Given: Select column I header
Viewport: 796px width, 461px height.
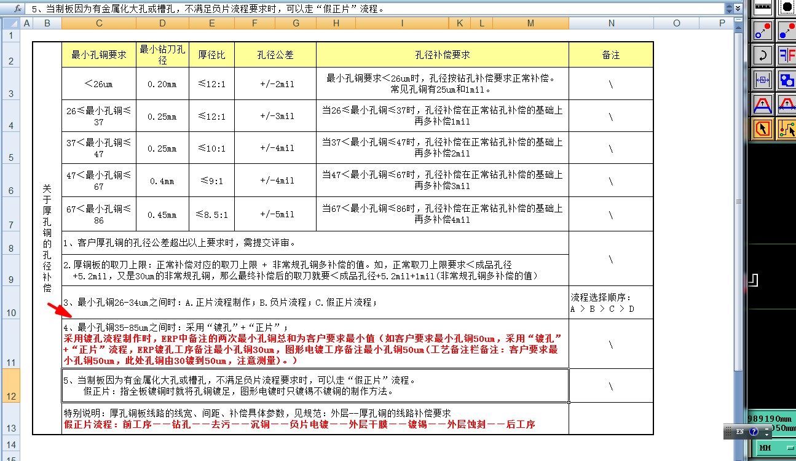Looking at the screenshot, I should pos(402,23).
